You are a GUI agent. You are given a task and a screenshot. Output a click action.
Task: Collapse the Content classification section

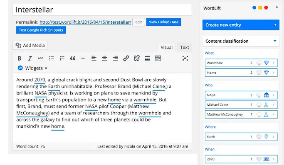pyautogui.click(x=275, y=41)
